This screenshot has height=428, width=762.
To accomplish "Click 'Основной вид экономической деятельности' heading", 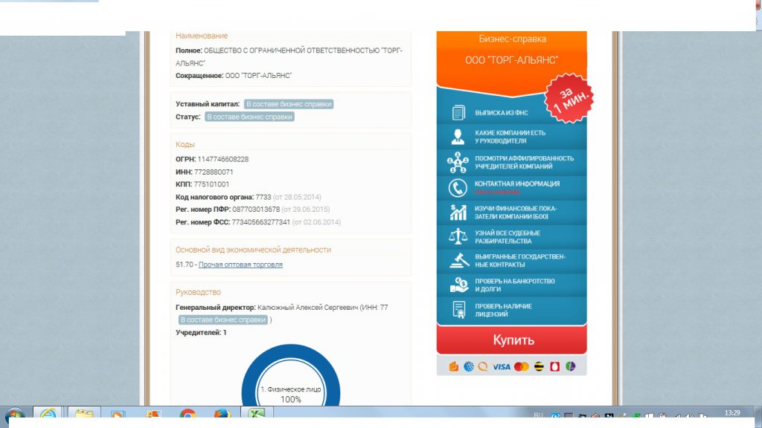I will pyautogui.click(x=253, y=250).
